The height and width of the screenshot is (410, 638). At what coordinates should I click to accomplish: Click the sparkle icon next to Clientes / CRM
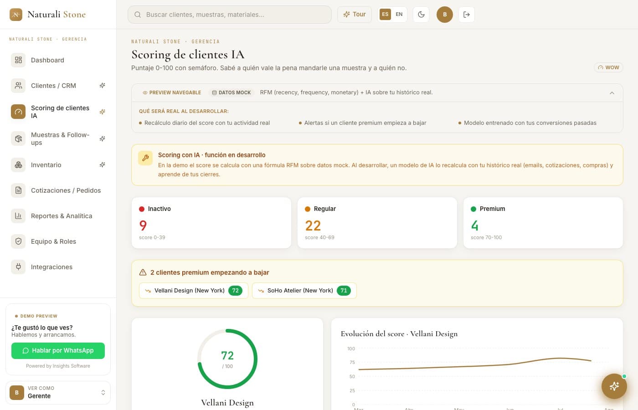click(103, 86)
